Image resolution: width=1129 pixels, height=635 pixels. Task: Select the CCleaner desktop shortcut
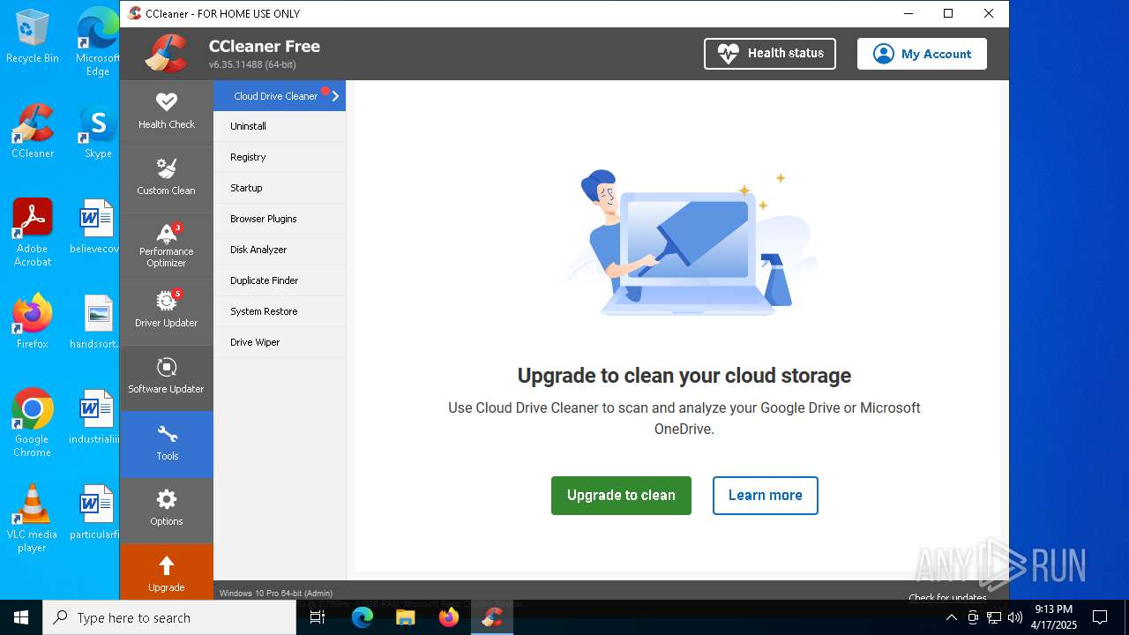click(33, 131)
